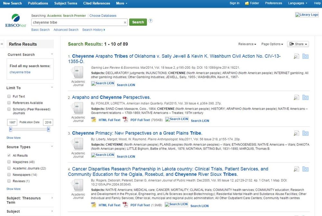Click Academic Journal icon of result 4
Screen dimensions: 322x216
[x=77, y=185]
